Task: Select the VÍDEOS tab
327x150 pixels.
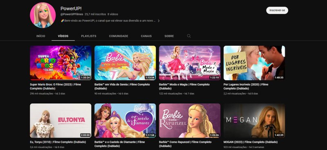Action: (x=63, y=36)
